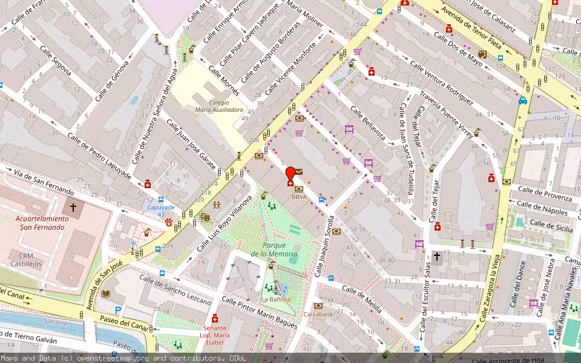The image size is (581, 363).
Task: Click the La Bañista label
Action: coord(276,299)
